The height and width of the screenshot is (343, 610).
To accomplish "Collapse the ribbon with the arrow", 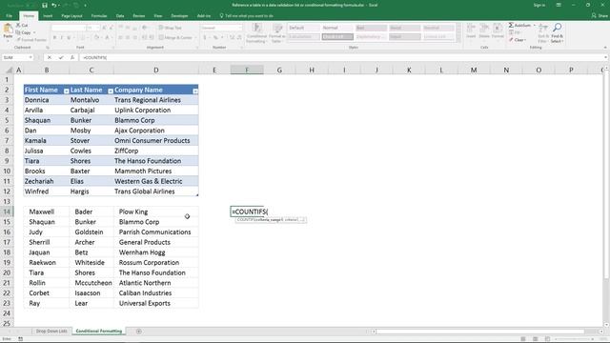I will tap(605, 48).
